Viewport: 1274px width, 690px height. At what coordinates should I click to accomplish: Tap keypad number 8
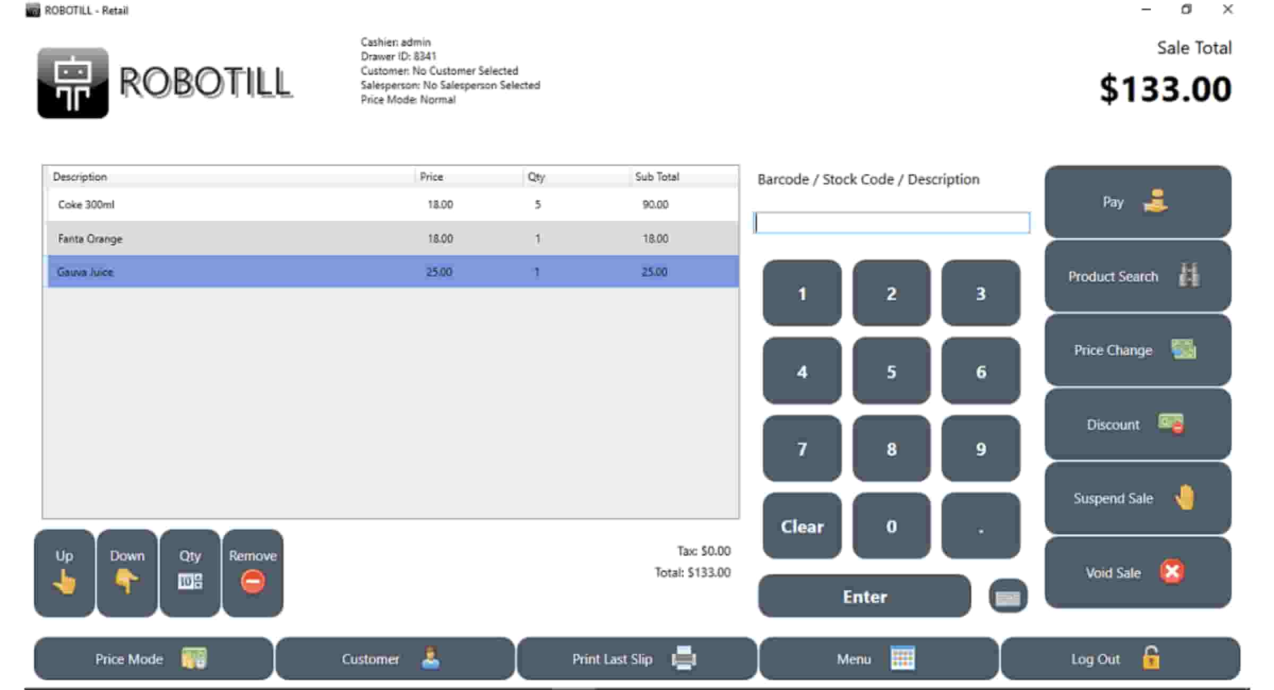[x=892, y=448]
